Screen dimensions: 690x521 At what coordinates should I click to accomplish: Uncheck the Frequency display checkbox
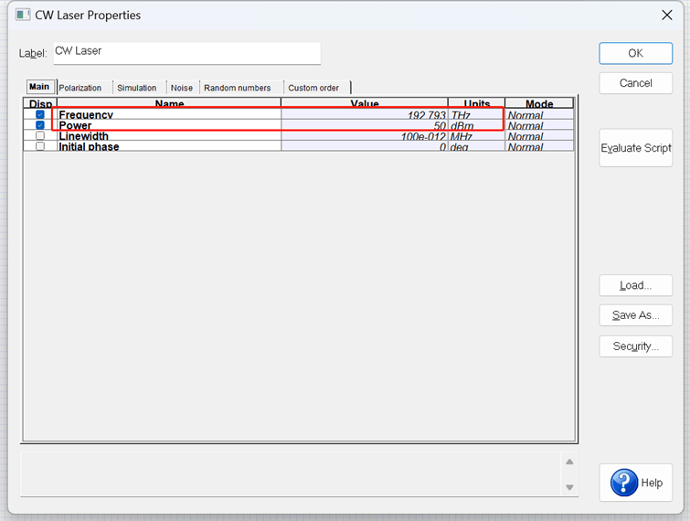[x=40, y=115]
